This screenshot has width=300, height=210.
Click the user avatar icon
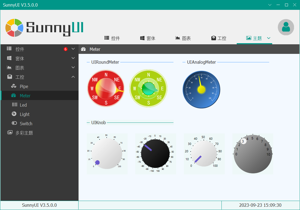[286, 27]
